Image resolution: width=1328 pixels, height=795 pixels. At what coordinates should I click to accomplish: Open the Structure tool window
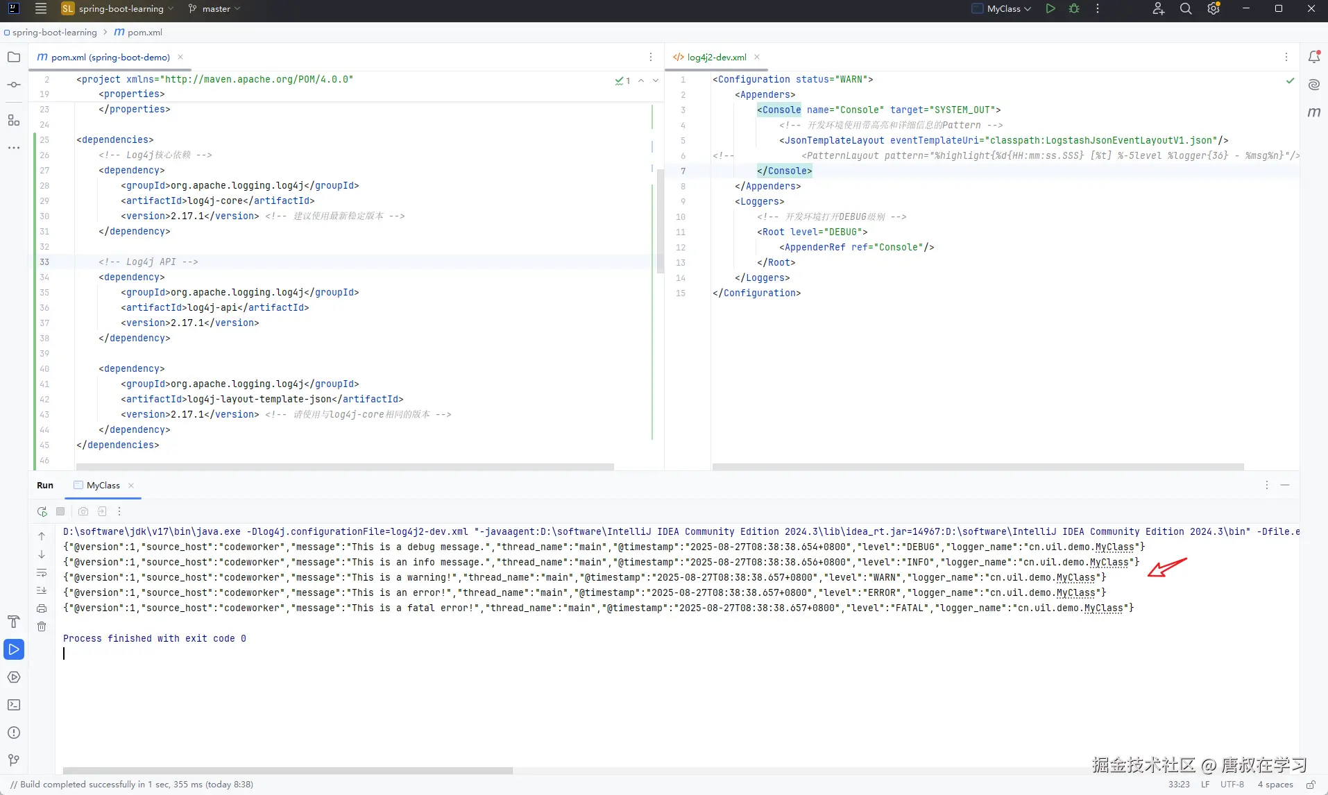click(14, 120)
